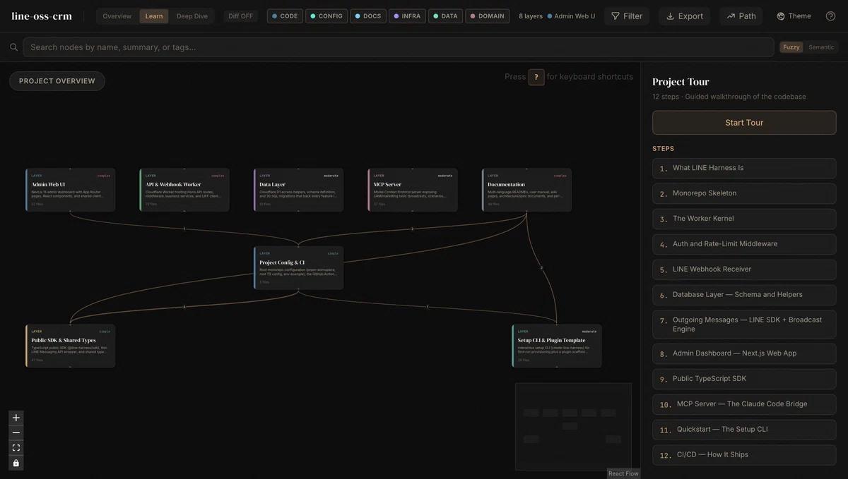
Task: Open step MCP Server Claude Code Bridge
Action: (x=744, y=404)
